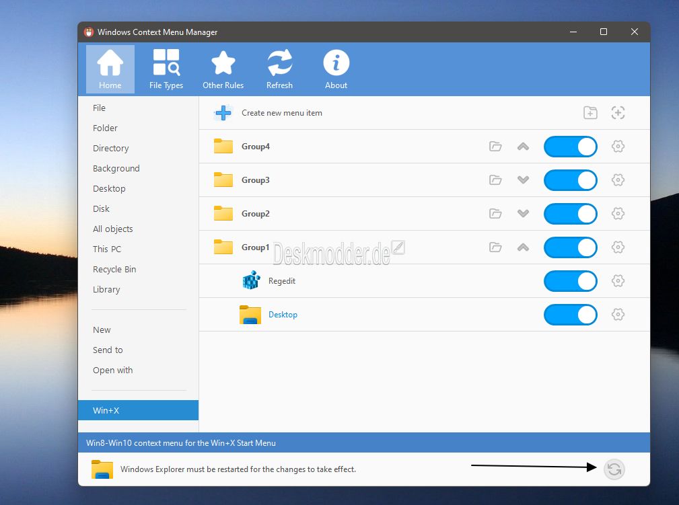Click the Group4 label
This screenshot has height=505, width=679.
(256, 147)
